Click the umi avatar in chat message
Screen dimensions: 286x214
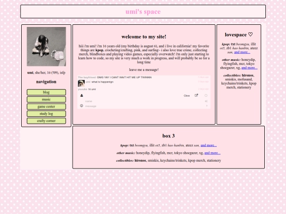coord(81,83)
